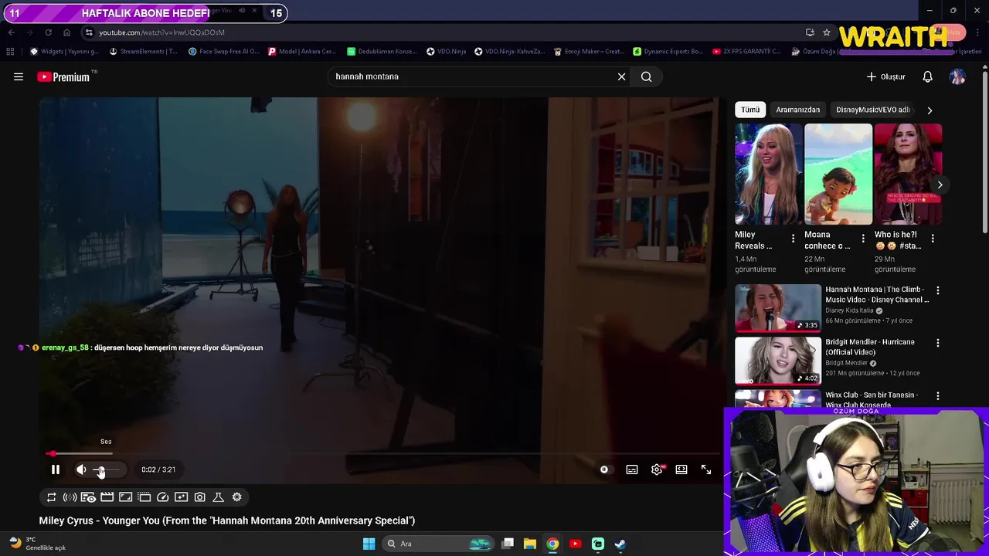Open the Moana conhece short thumbnail

838,175
